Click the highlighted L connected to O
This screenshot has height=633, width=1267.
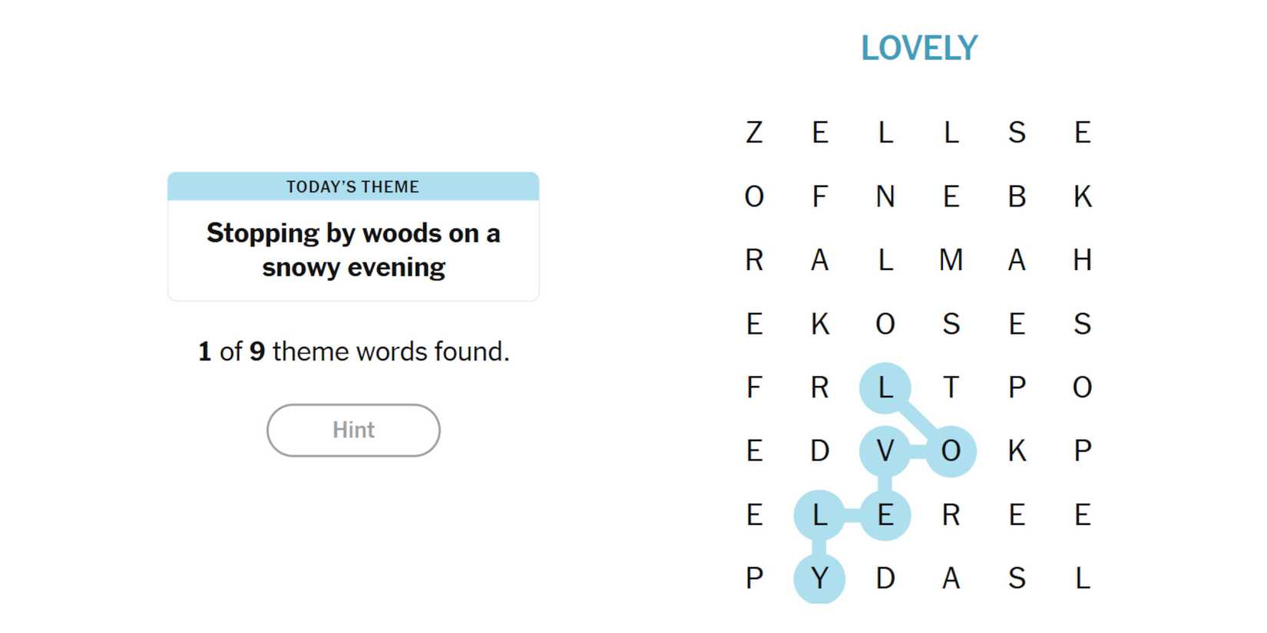[x=885, y=387]
